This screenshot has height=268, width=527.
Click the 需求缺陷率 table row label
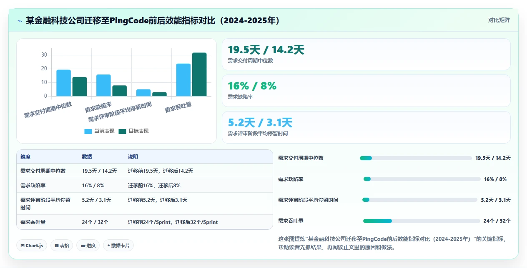click(x=33, y=186)
